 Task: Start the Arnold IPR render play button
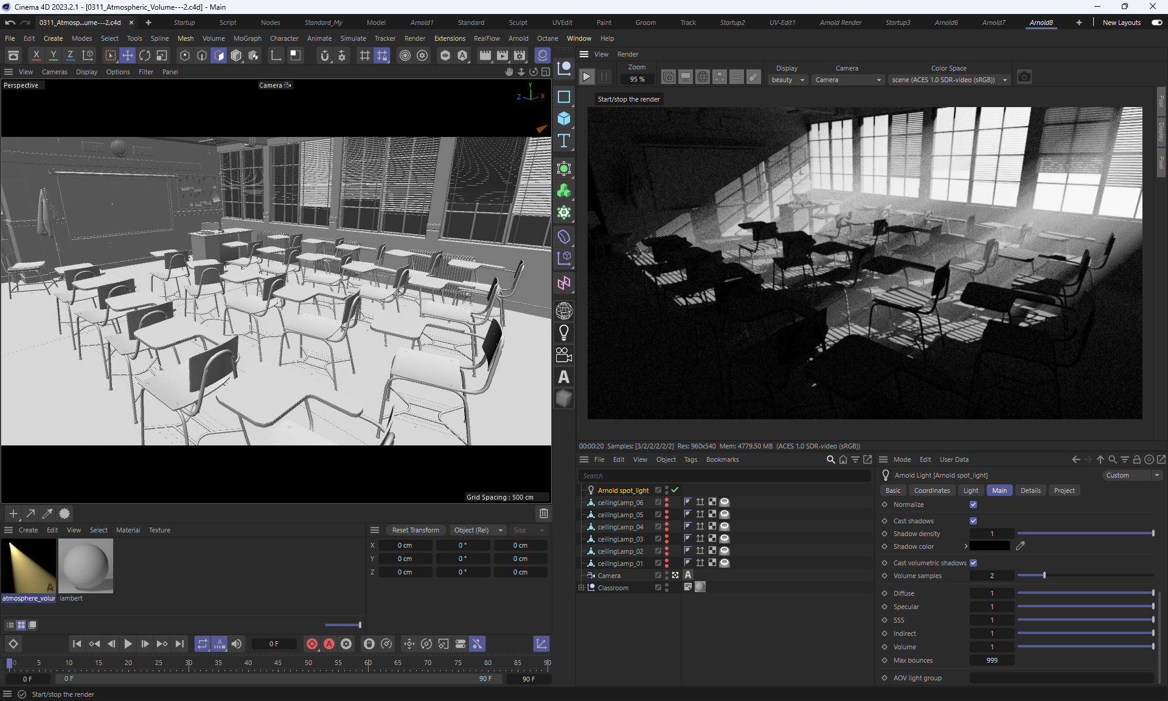[586, 77]
